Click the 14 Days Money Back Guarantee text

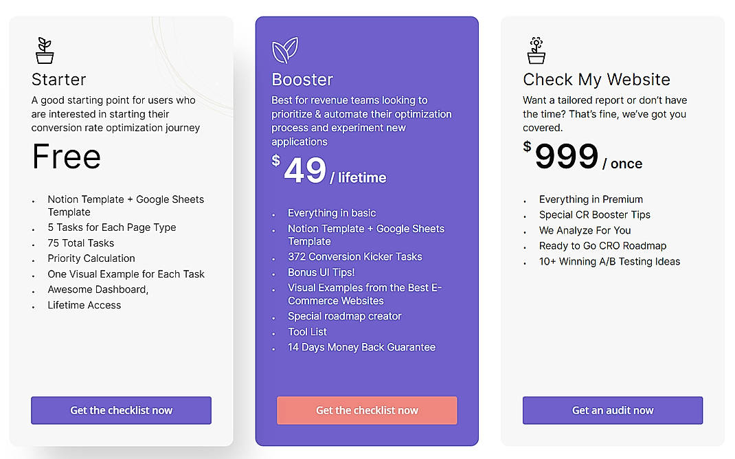[x=362, y=347]
